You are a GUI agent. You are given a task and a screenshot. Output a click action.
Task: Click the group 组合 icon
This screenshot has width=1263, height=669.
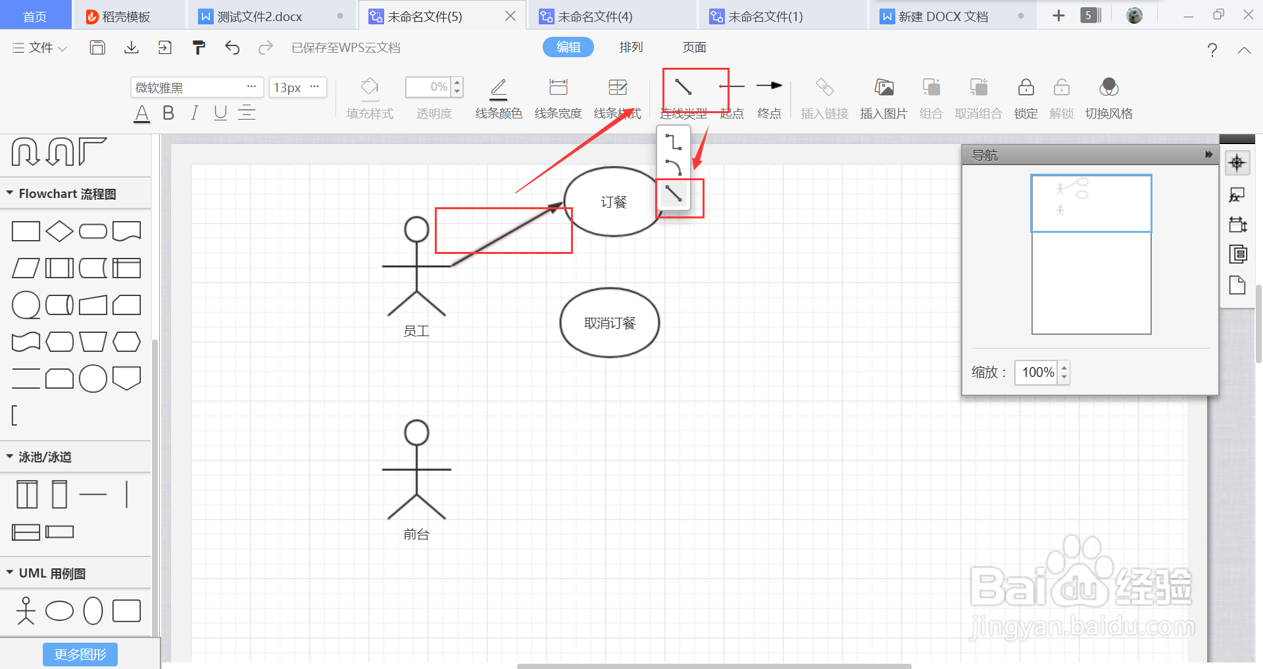click(x=931, y=99)
